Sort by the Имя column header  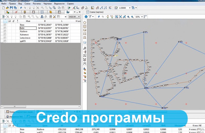click(28, 21)
